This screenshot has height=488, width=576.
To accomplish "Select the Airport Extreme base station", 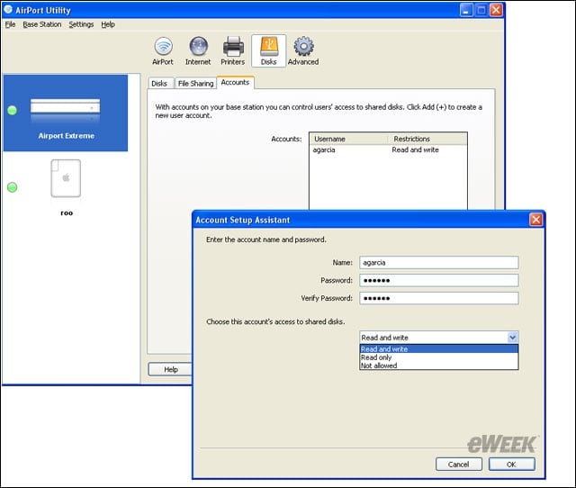I will [x=66, y=113].
